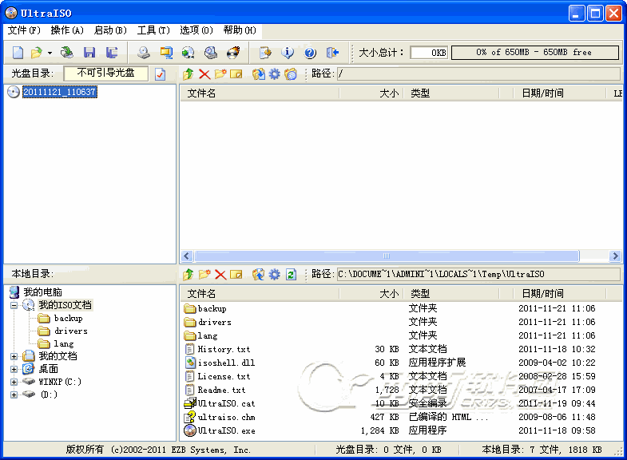627x460 pixels.
Task: Click the 文件名 column header in disc pane
Action: [x=201, y=93]
